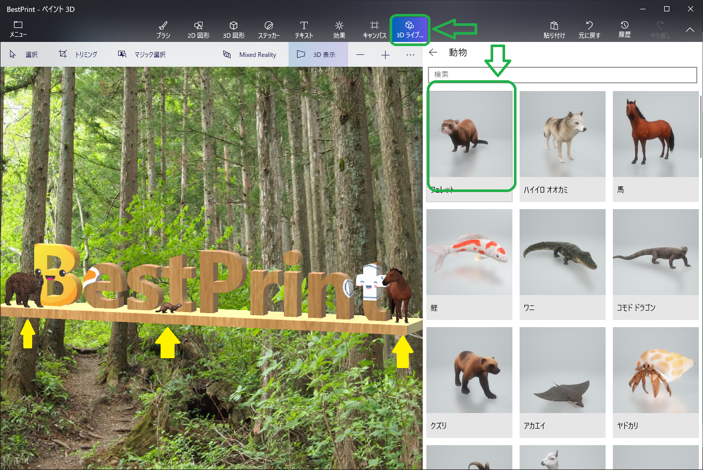The image size is (703, 470).
Task: Select the コモド ドラゴン model
Action: [x=656, y=264]
